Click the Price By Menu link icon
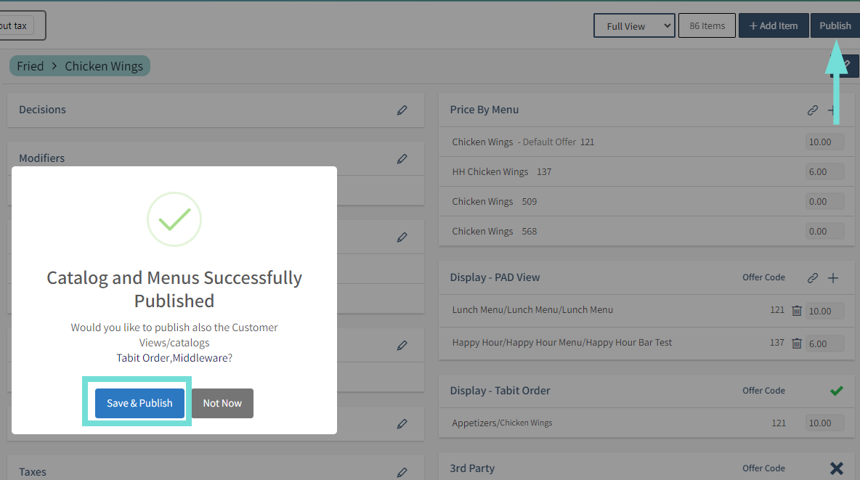Viewport: 860px width, 480px height. 813,110
